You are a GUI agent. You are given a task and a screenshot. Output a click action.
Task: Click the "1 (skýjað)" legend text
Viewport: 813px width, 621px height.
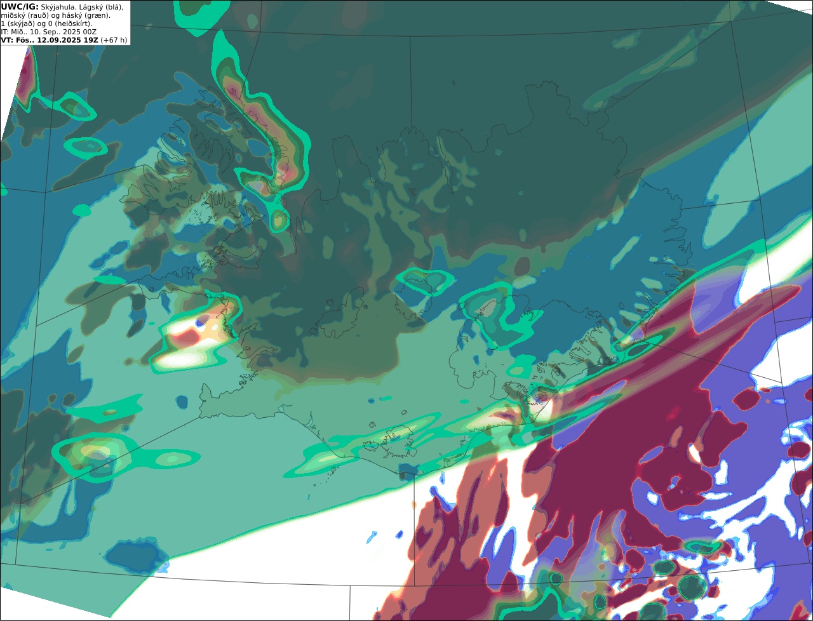[x=18, y=23]
